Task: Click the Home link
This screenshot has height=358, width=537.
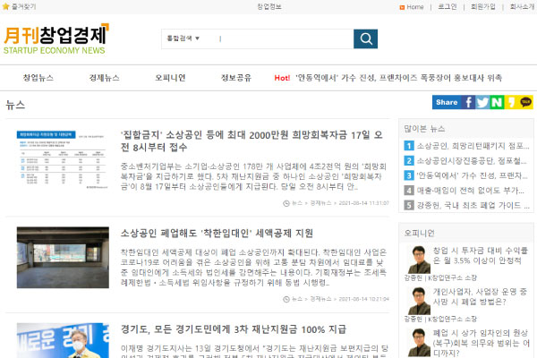Action: 415,7
